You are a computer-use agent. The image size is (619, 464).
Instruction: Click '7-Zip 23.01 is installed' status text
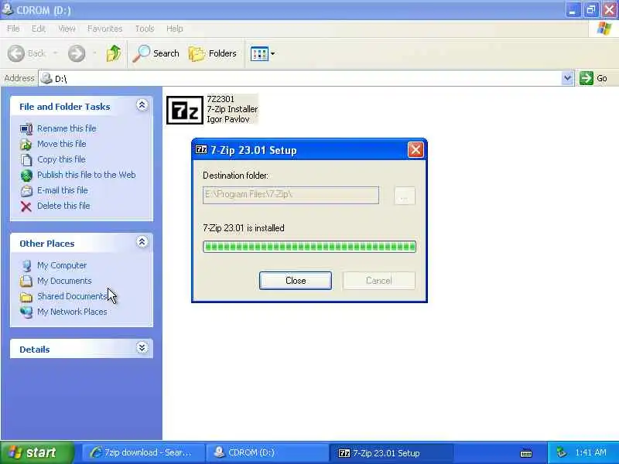click(x=243, y=228)
